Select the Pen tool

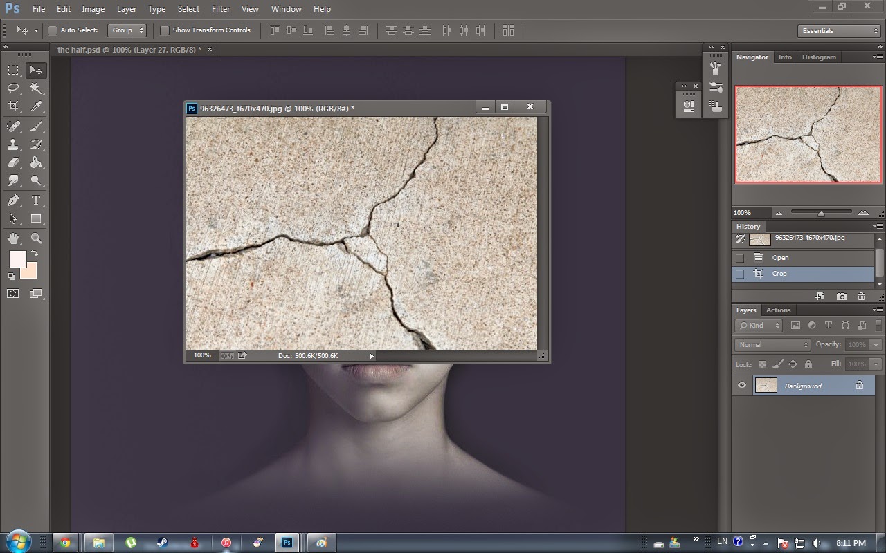point(13,200)
